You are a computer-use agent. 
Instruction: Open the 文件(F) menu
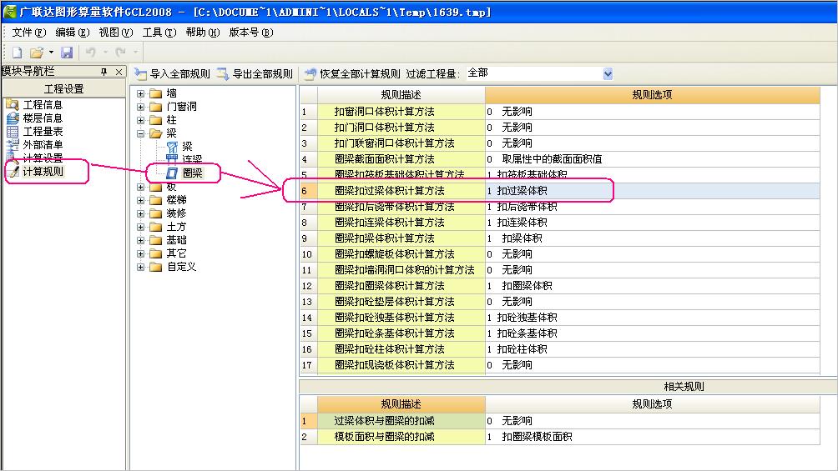pos(29,33)
